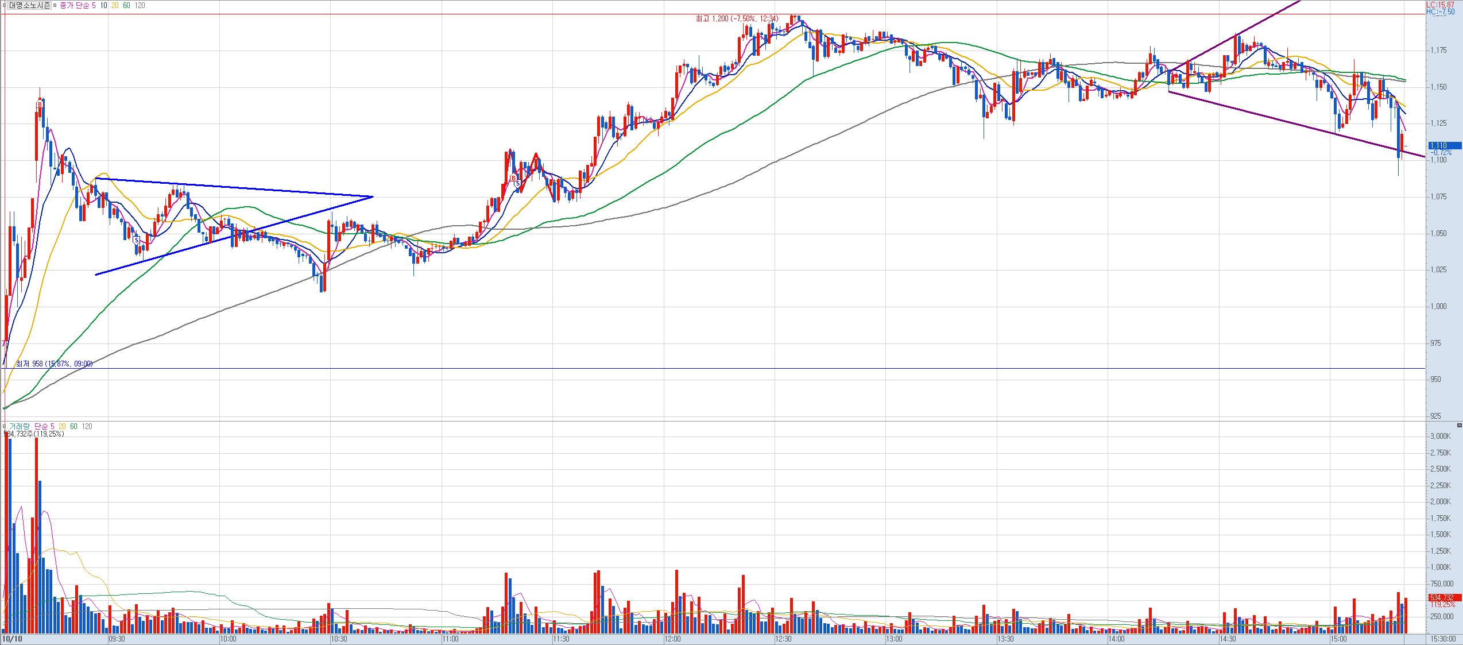Viewport: 1463px width, 645px height.
Task: Click the 거래량 volume indicator label
Action: pos(18,426)
